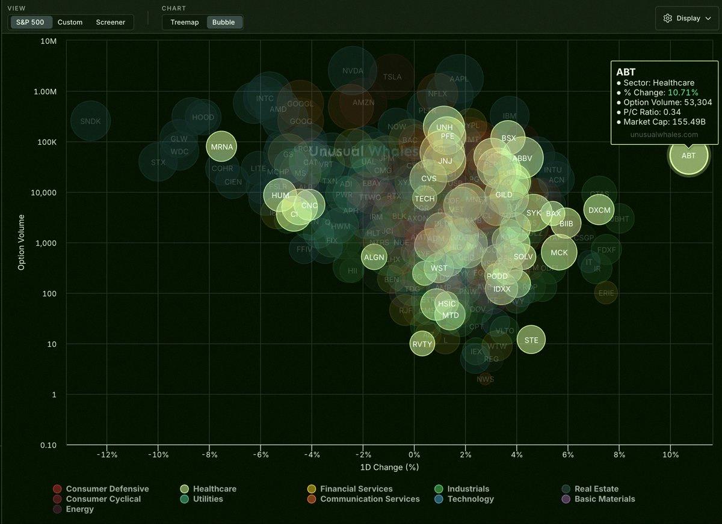Toggle the Real Estate sector in legend
This screenshot has height=524, width=722.
click(590, 489)
